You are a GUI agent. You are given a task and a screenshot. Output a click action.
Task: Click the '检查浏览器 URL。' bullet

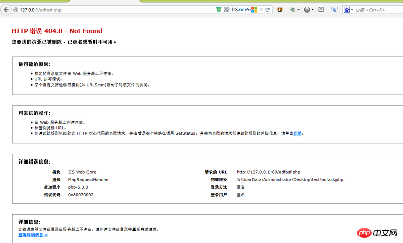[x=51, y=128]
